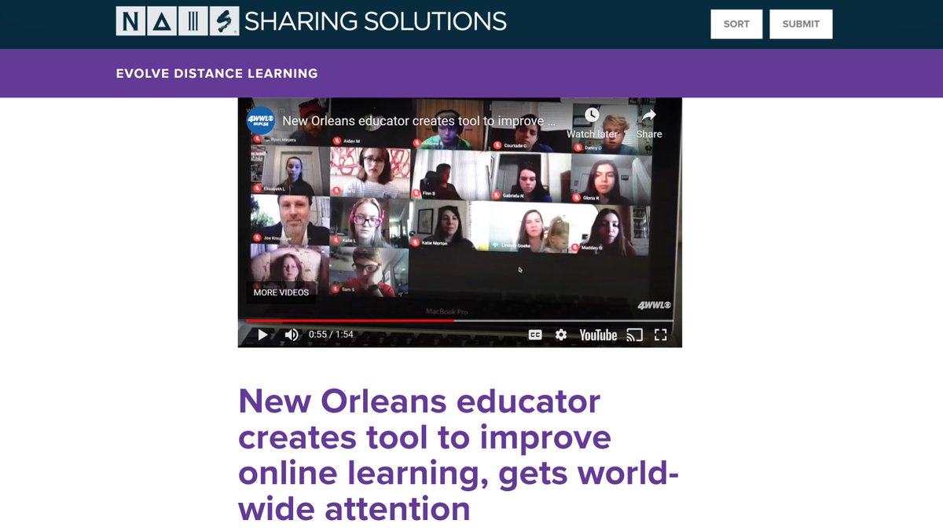Click the NAIS logo in the header
The width and height of the screenshot is (943, 531).
(174, 20)
